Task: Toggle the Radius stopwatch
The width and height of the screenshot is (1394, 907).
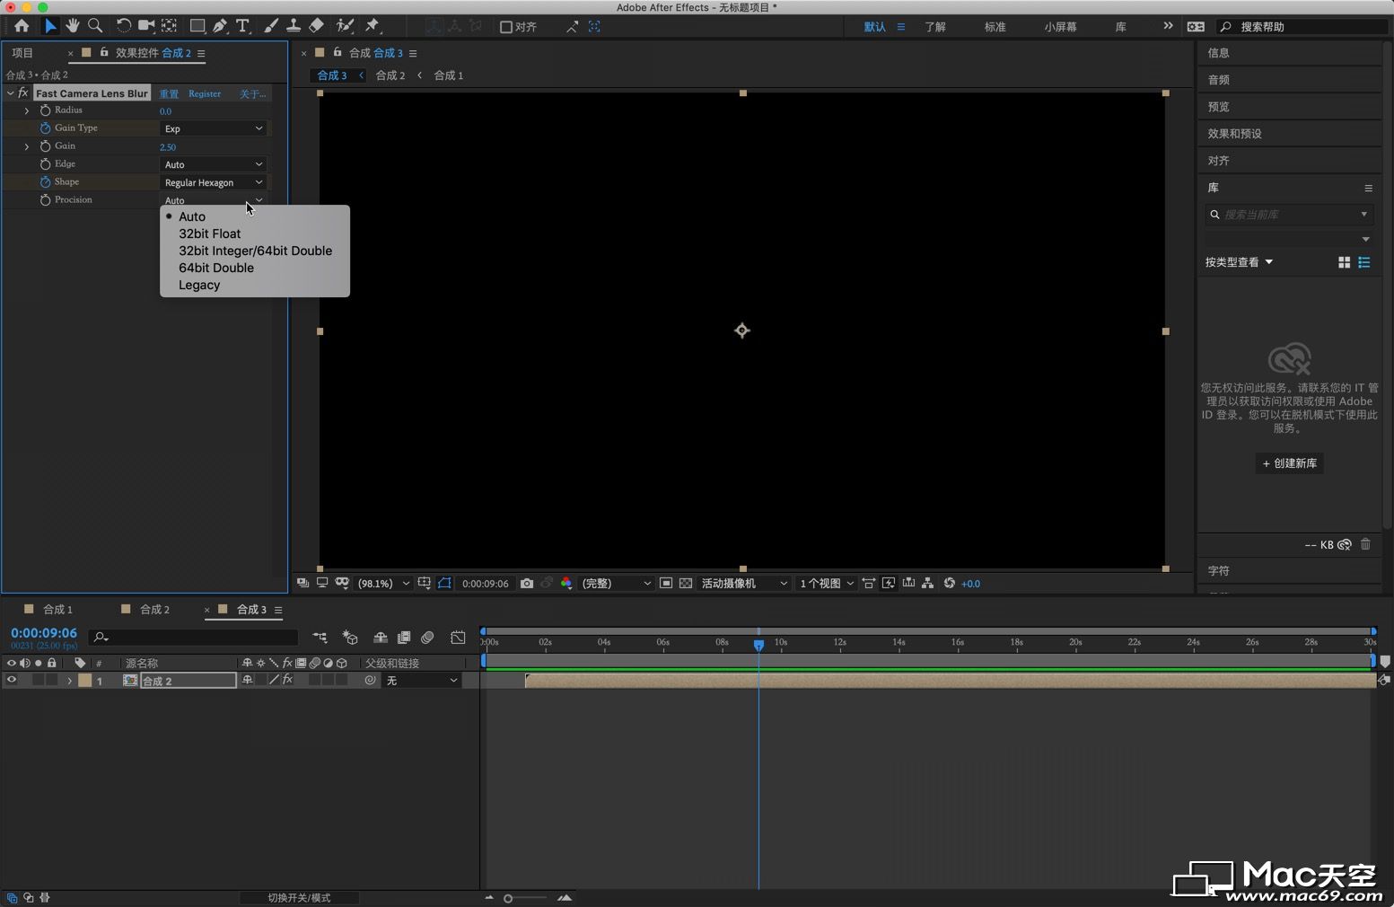Action: tap(45, 110)
